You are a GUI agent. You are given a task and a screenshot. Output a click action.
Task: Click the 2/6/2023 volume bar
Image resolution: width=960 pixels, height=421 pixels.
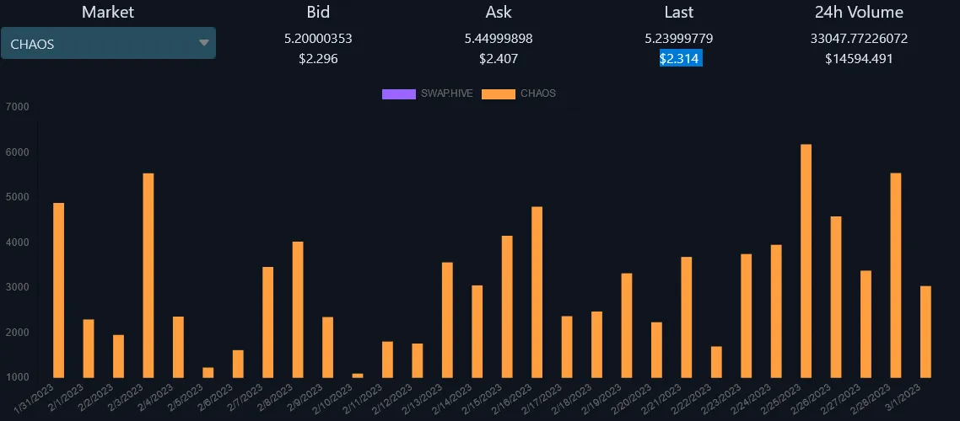click(x=238, y=364)
